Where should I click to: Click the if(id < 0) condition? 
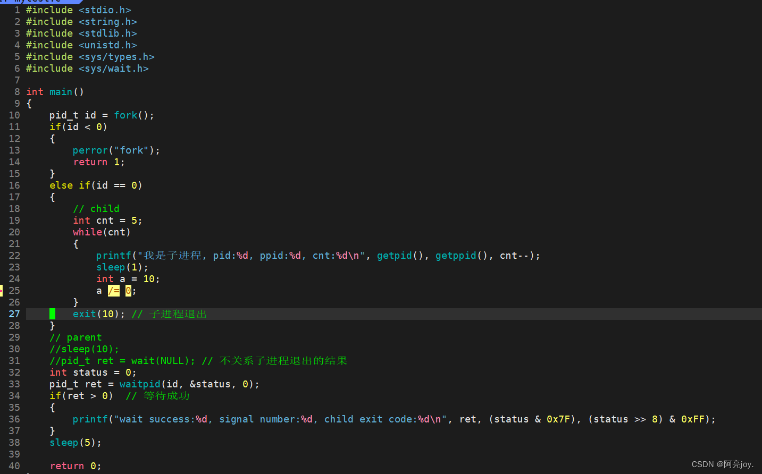79,127
